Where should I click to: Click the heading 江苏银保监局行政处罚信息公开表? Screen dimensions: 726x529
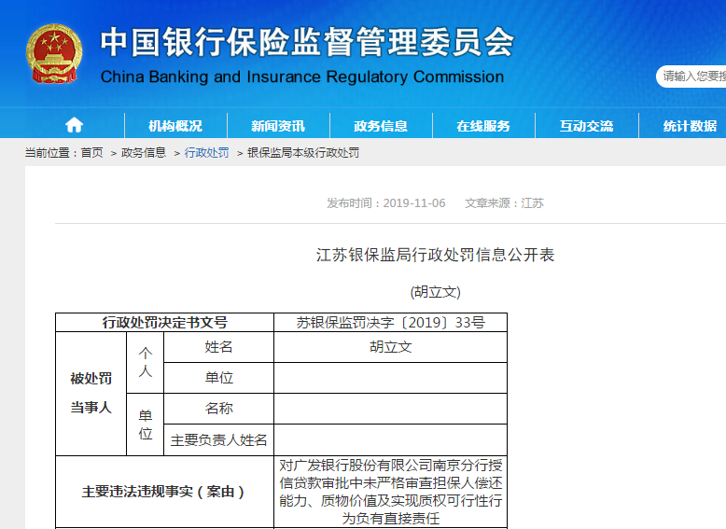(x=435, y=255)
